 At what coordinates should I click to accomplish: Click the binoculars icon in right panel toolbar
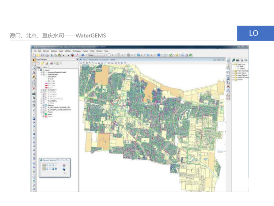(246, 60)
